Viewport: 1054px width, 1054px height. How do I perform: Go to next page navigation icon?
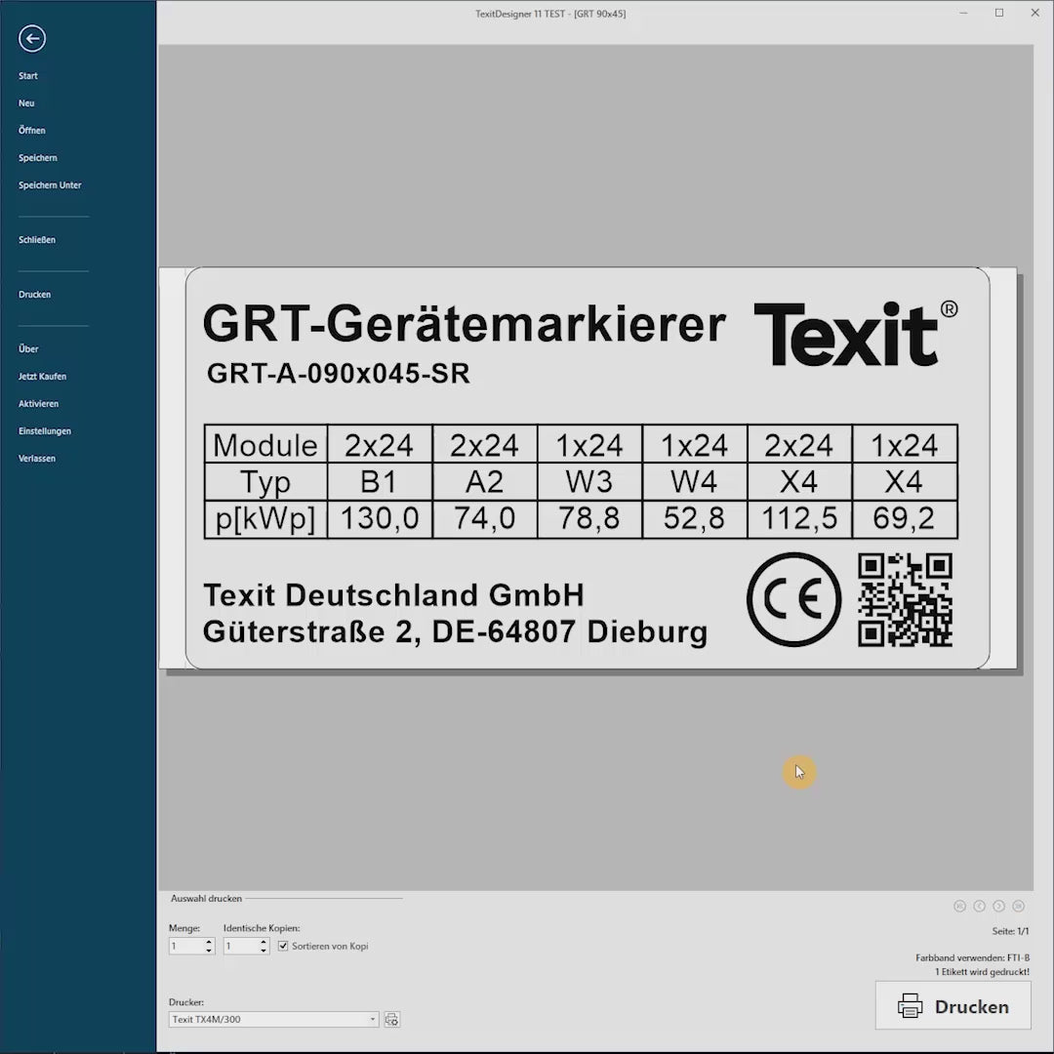pos(999,906)
